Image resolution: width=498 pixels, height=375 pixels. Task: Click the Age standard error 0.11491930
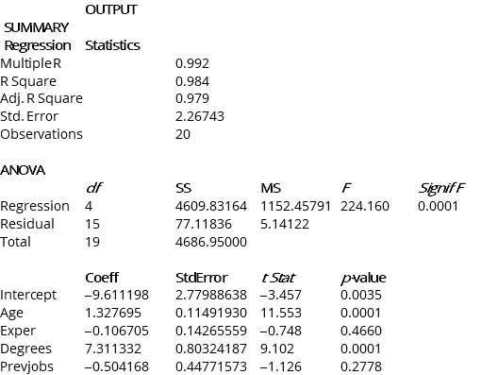[211, 313]
